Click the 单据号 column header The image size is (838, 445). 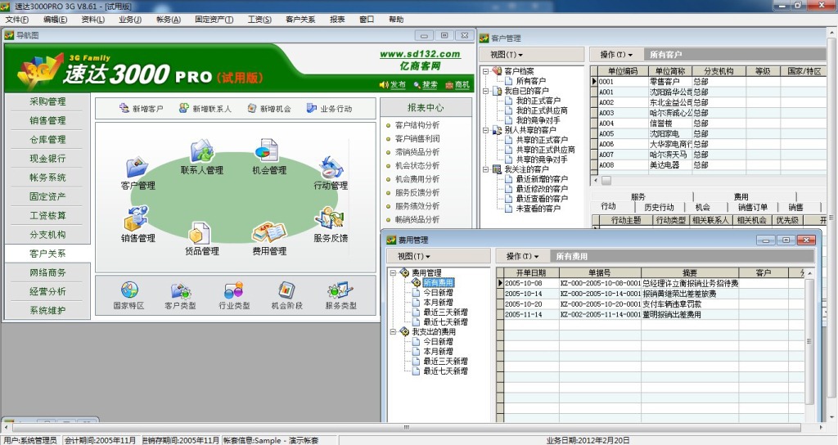point(599,272)
